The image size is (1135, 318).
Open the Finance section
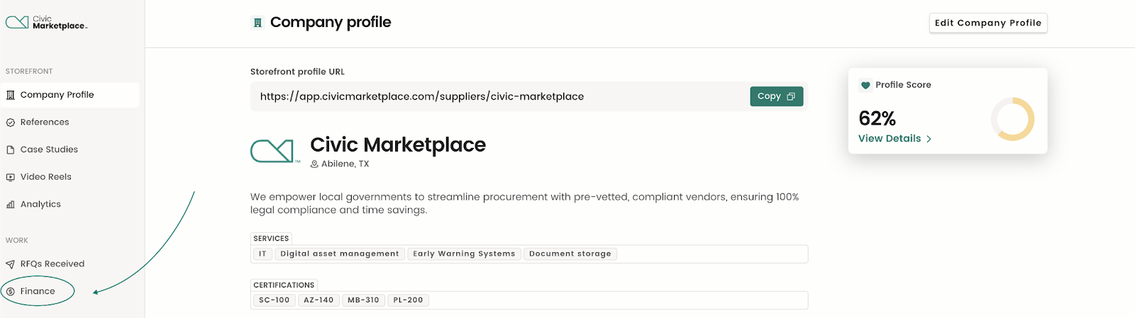click(38, 291)
